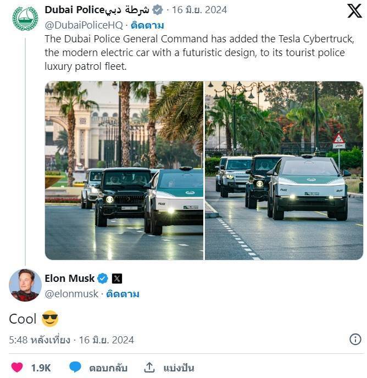Click Elon Musk's blue verified badge
Image resolution: width=367 pixels, height=378 pixels.
[103, 279]
